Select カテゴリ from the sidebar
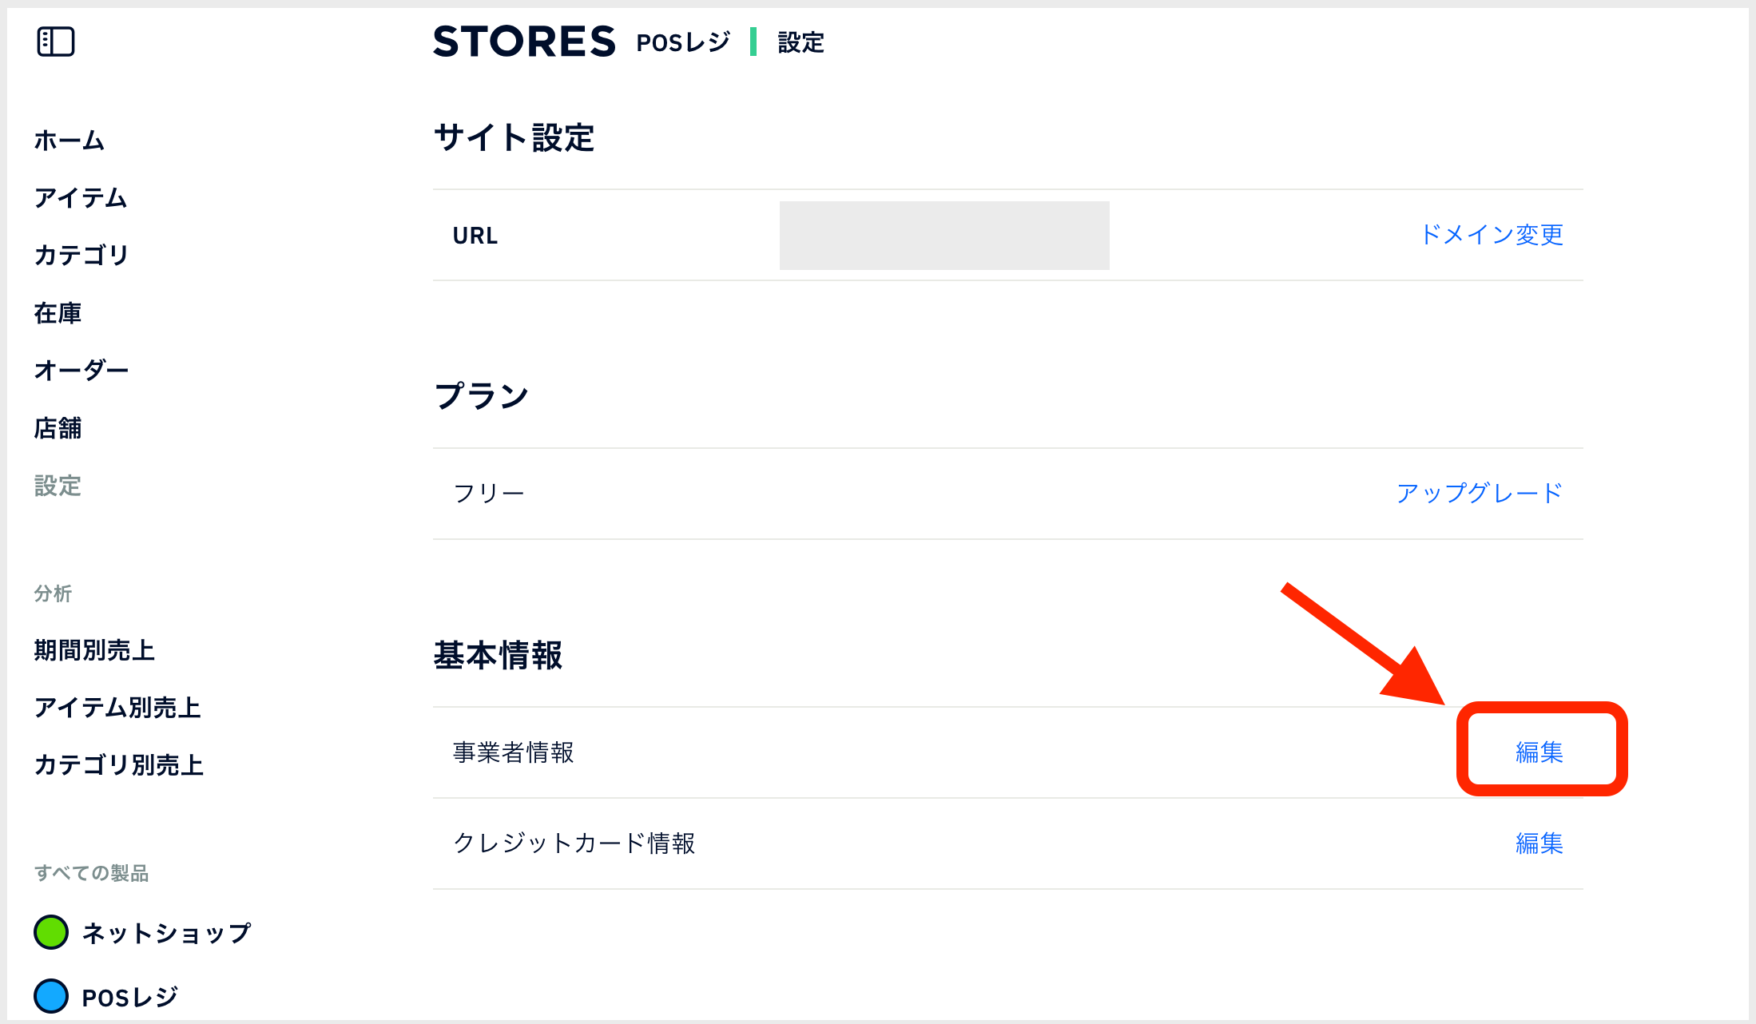The width and height of the screenshot is (1756, 1024). (x=81, y=256)
